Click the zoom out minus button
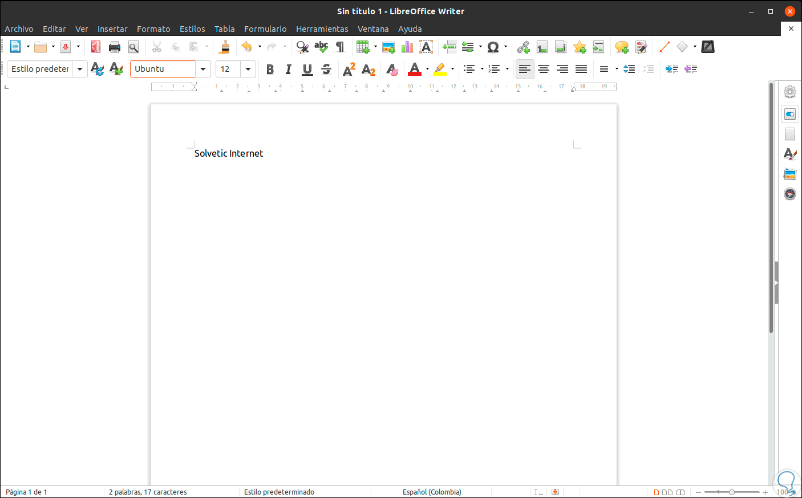Viewport: 802px width, 498px height. [698, 492]
